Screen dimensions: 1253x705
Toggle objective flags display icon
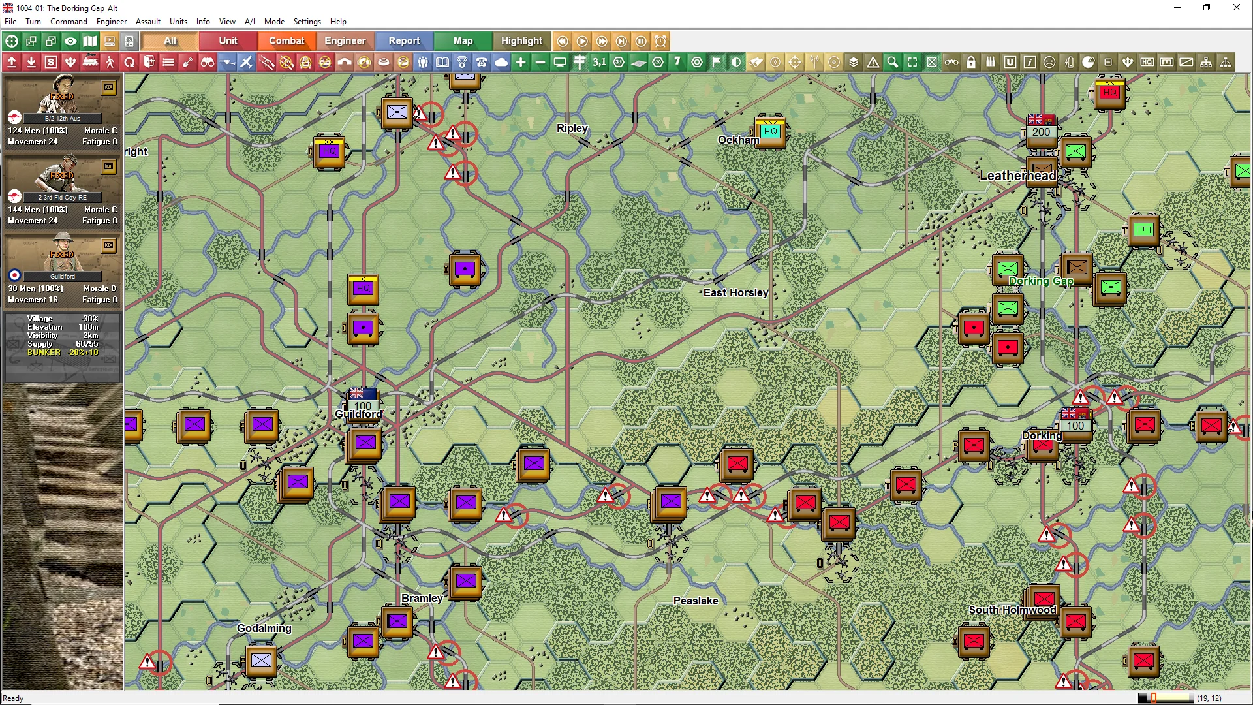717,62
